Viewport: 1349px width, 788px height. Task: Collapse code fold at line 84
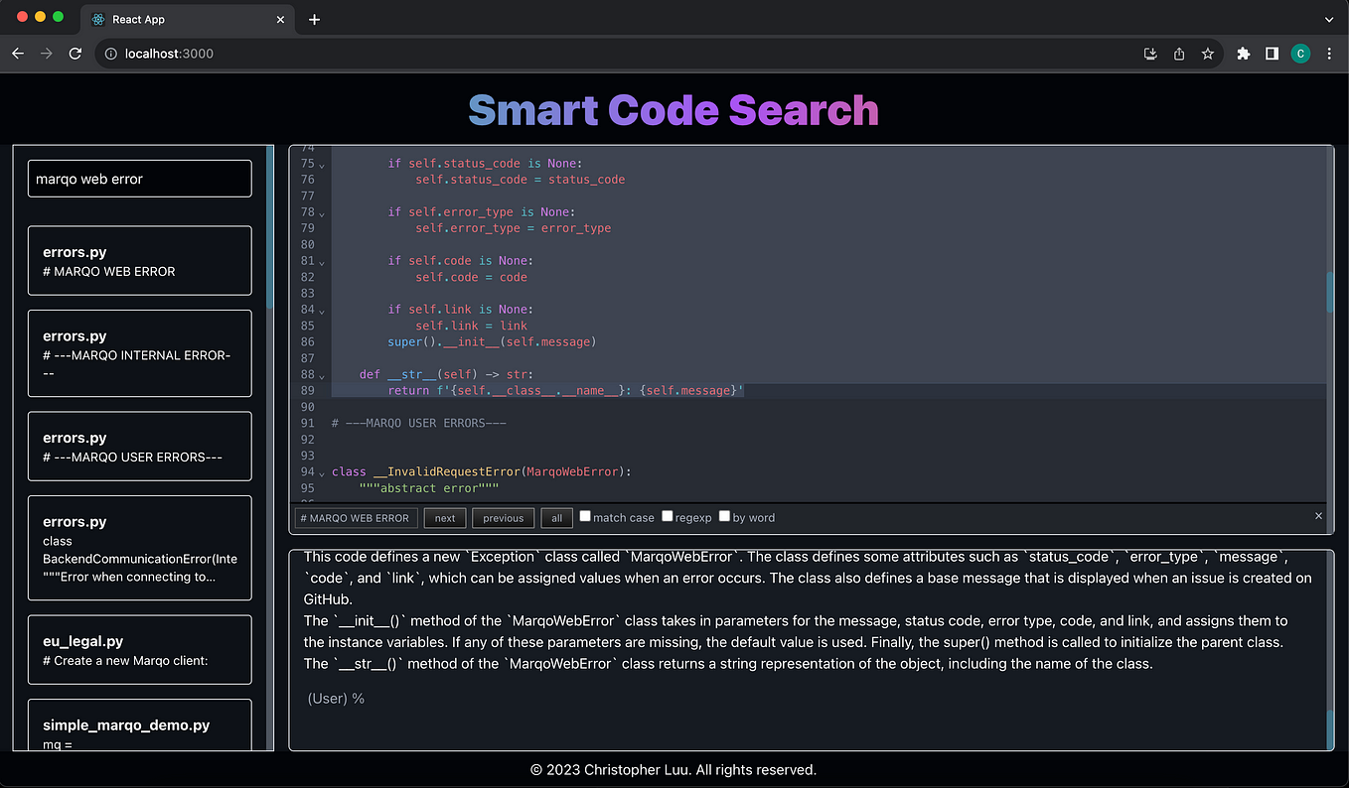322,311
